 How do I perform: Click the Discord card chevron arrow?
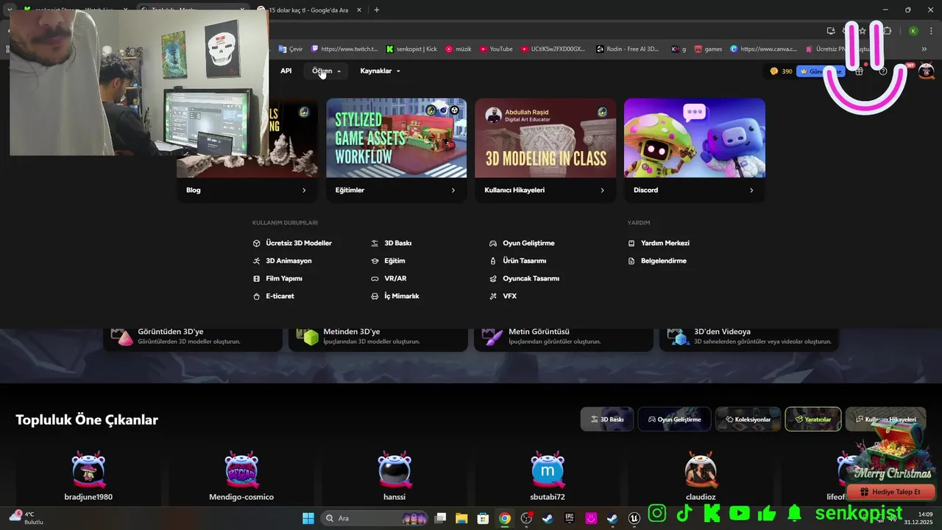751,190
